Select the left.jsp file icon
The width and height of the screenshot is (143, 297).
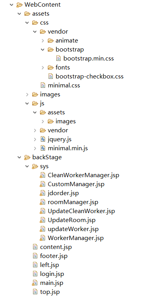(x=35, y=265)
